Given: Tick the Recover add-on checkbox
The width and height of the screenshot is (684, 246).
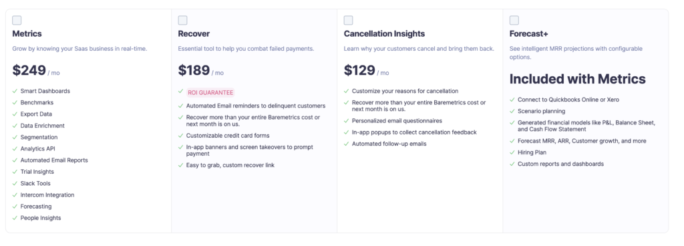Looking at the screenshot, I should tap(182, 20).
